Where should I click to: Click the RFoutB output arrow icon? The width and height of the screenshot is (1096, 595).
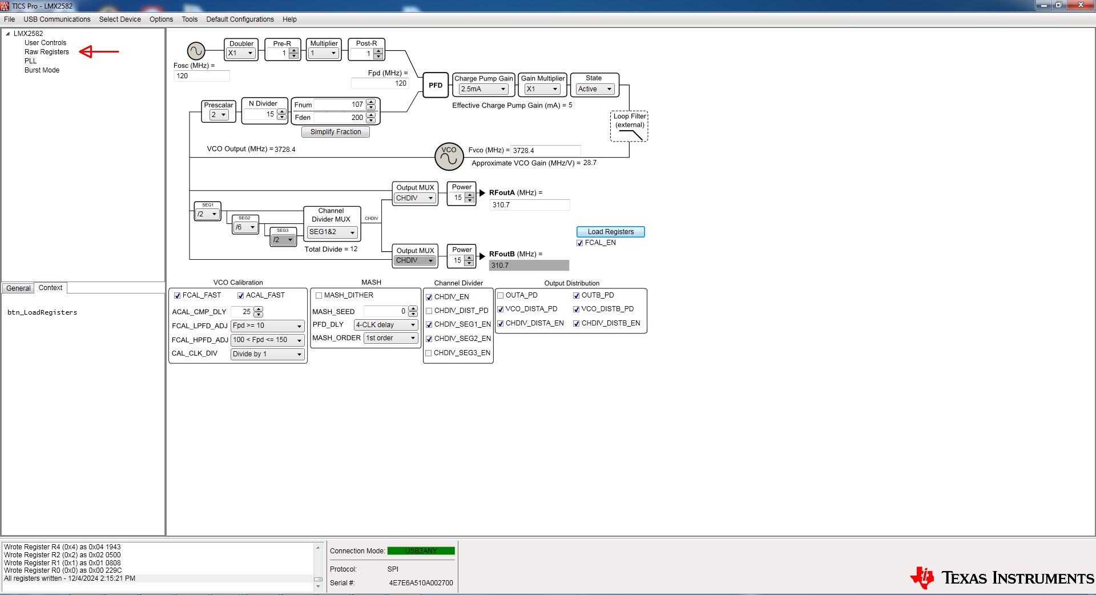pos(482,255)
